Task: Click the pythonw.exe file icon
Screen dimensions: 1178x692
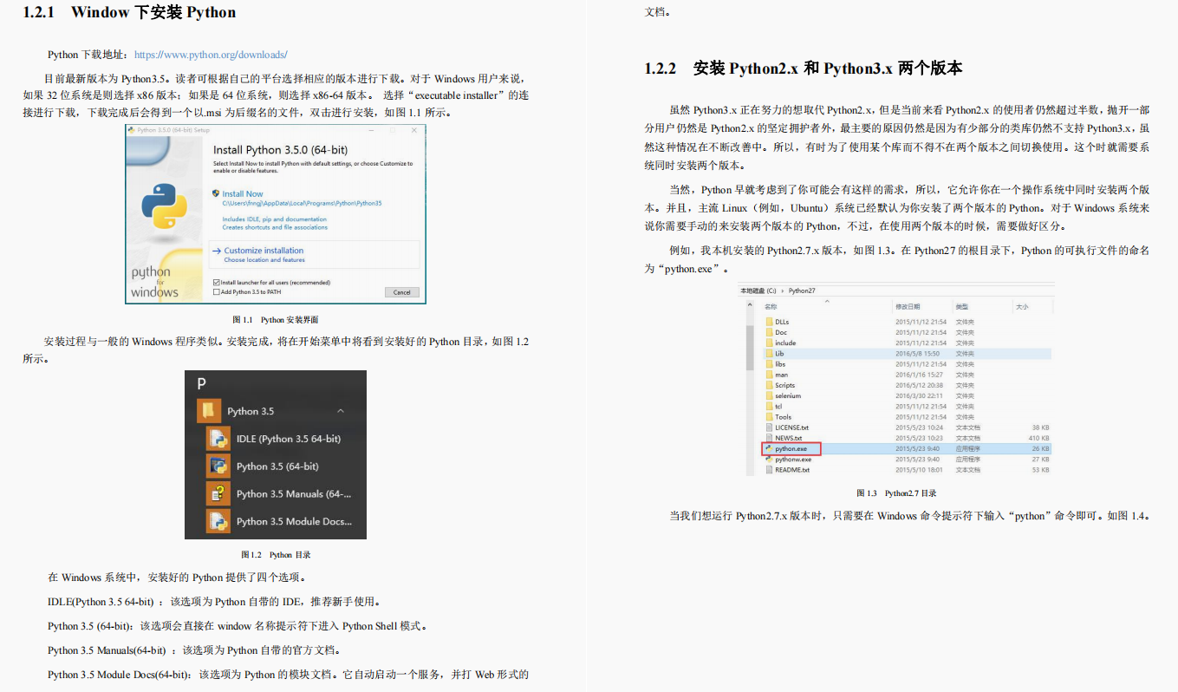Action: [x=769, y=460]
